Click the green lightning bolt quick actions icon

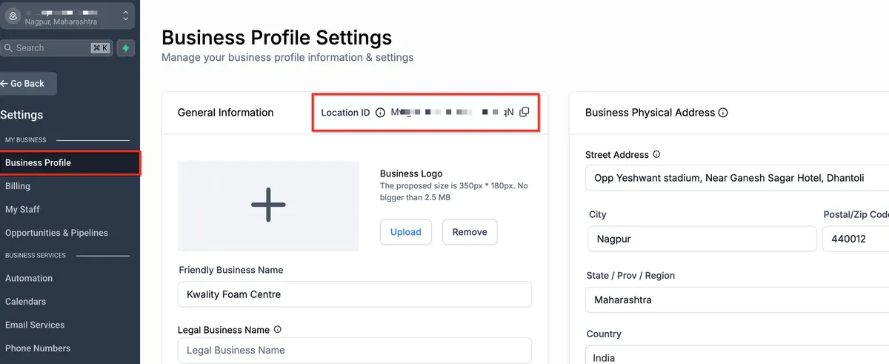[126, 47]
